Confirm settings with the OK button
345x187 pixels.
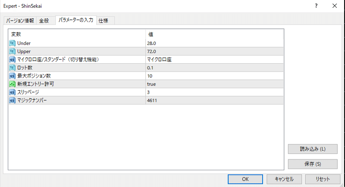pyautogui.click(x=245, y=179)
